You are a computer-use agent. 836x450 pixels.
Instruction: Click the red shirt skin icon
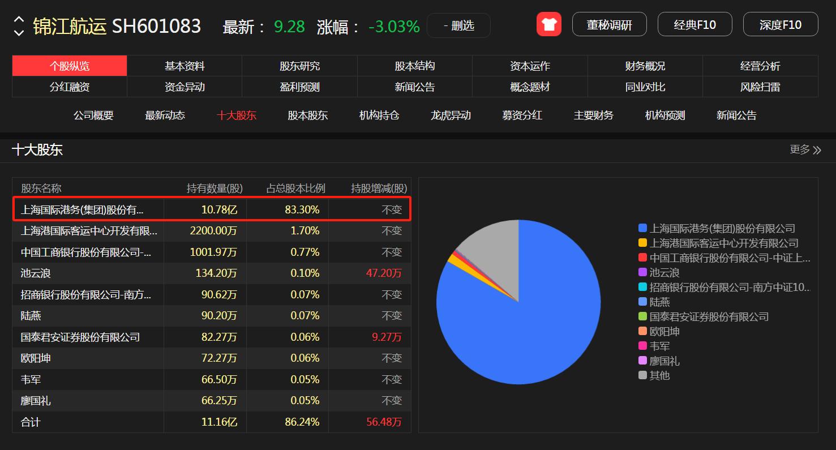[548, 24]
